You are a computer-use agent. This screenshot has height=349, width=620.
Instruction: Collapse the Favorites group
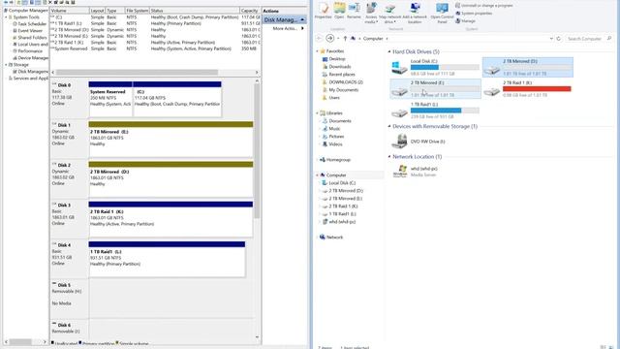point(318,51)
